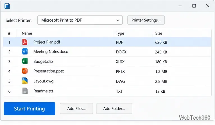Sort by the Type column header
The height and width of the screenshot is (125, 215).
click(x=120, y=33)
